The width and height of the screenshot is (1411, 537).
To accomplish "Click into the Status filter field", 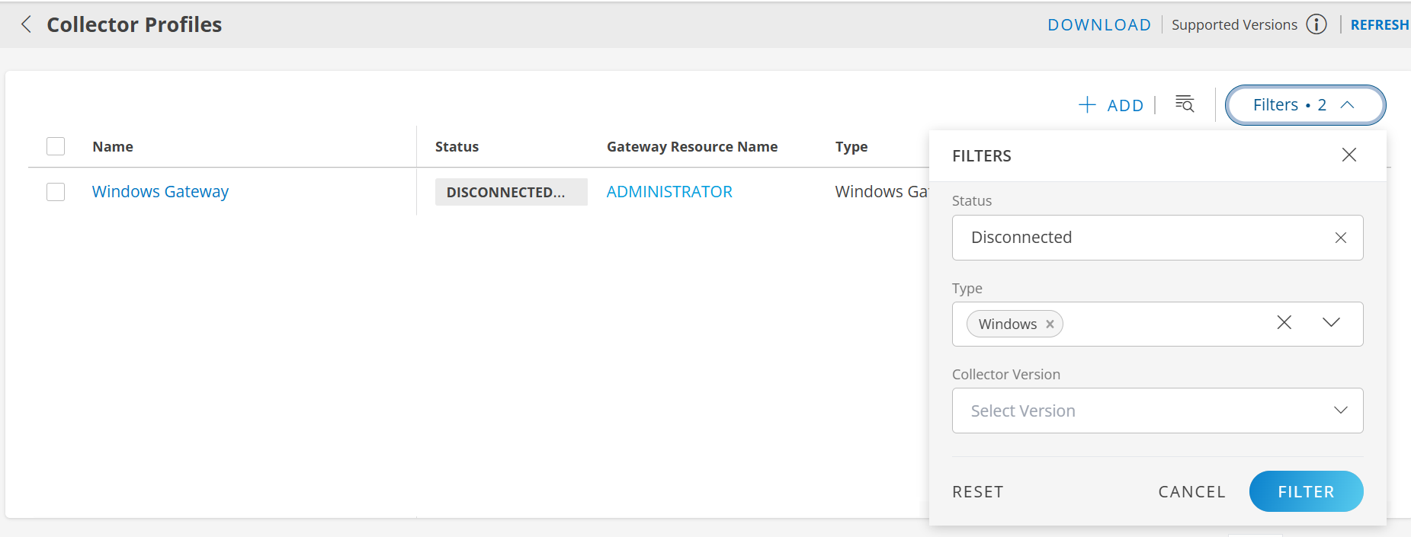I will [x=1136, y=238].
